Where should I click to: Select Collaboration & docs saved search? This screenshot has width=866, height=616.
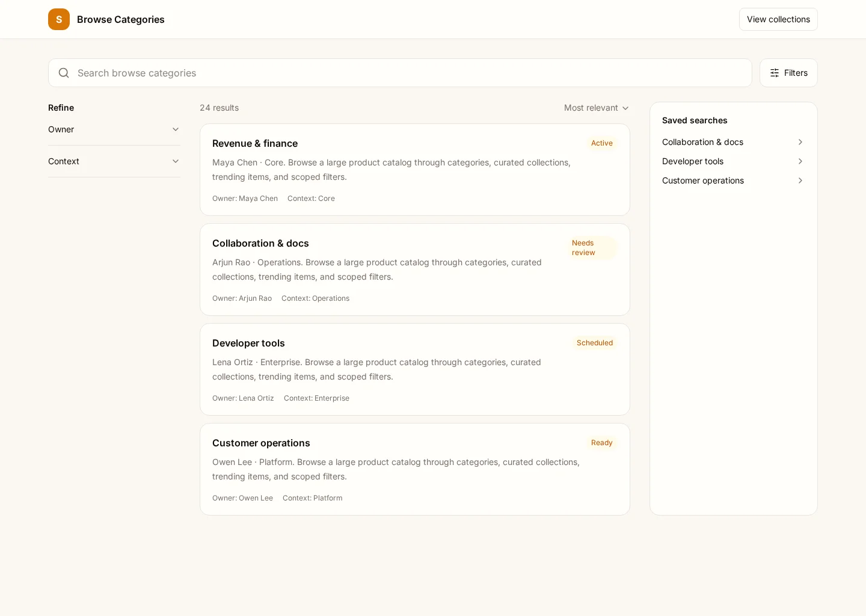click(734, 142)
